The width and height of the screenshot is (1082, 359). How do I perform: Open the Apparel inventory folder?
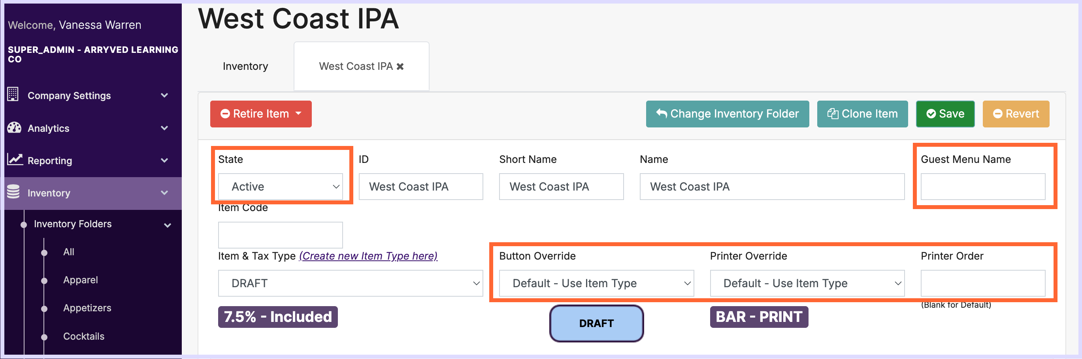coord(80,280)
